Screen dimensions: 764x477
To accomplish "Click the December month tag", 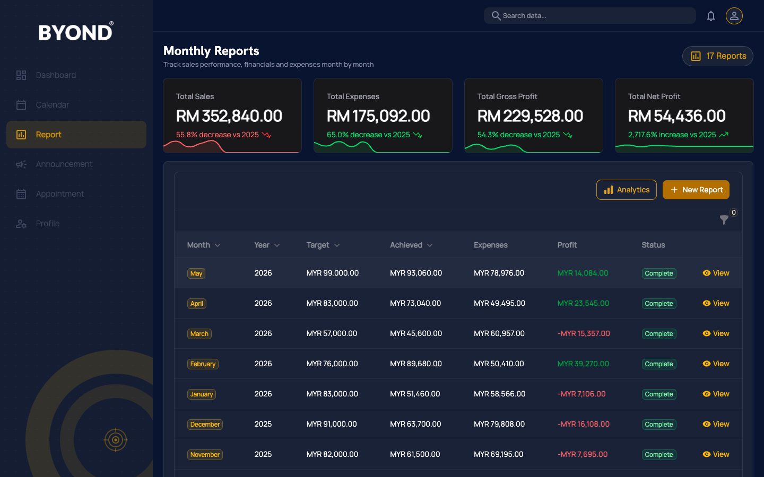I will coord(205,425).
